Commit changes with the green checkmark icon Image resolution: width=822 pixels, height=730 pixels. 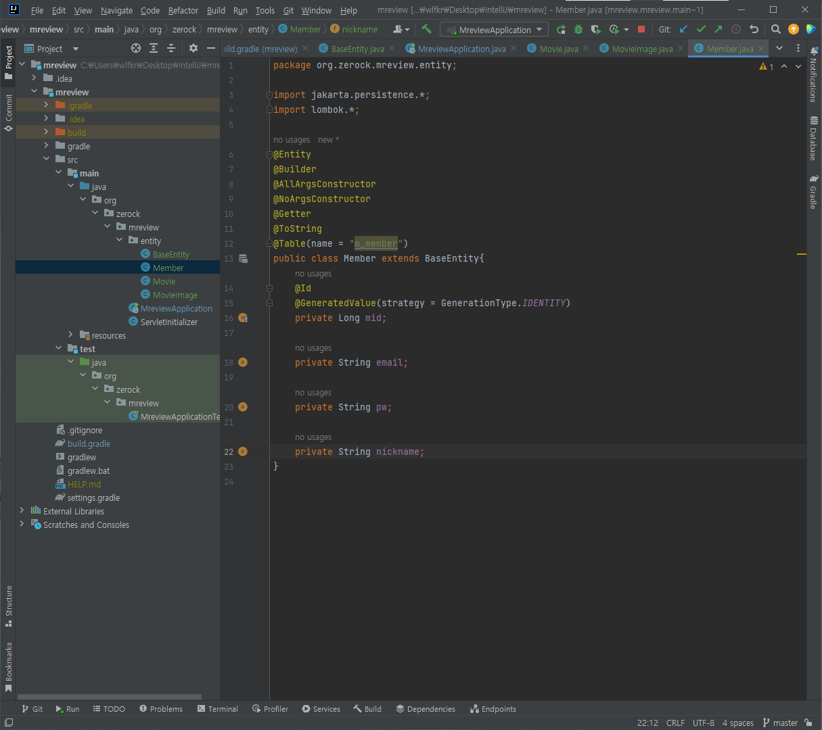point(701,29)
